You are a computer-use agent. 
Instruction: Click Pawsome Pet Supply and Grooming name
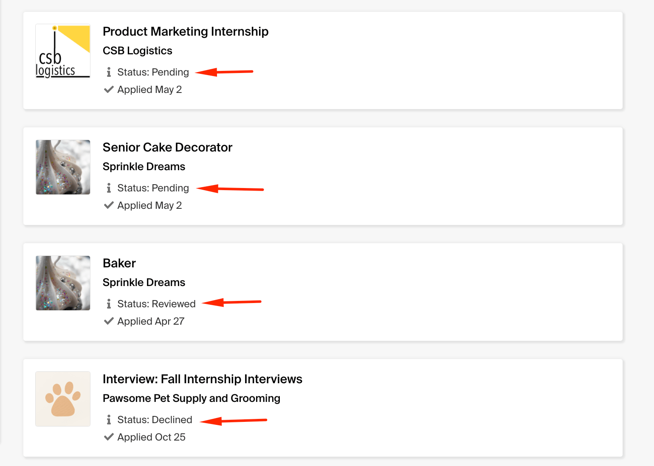pyautogui.click(x=192, y=398)
